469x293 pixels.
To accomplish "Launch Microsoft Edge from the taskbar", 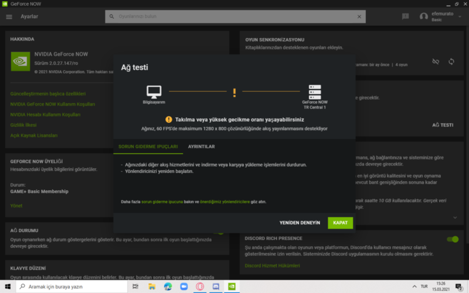I will (168, 287).
